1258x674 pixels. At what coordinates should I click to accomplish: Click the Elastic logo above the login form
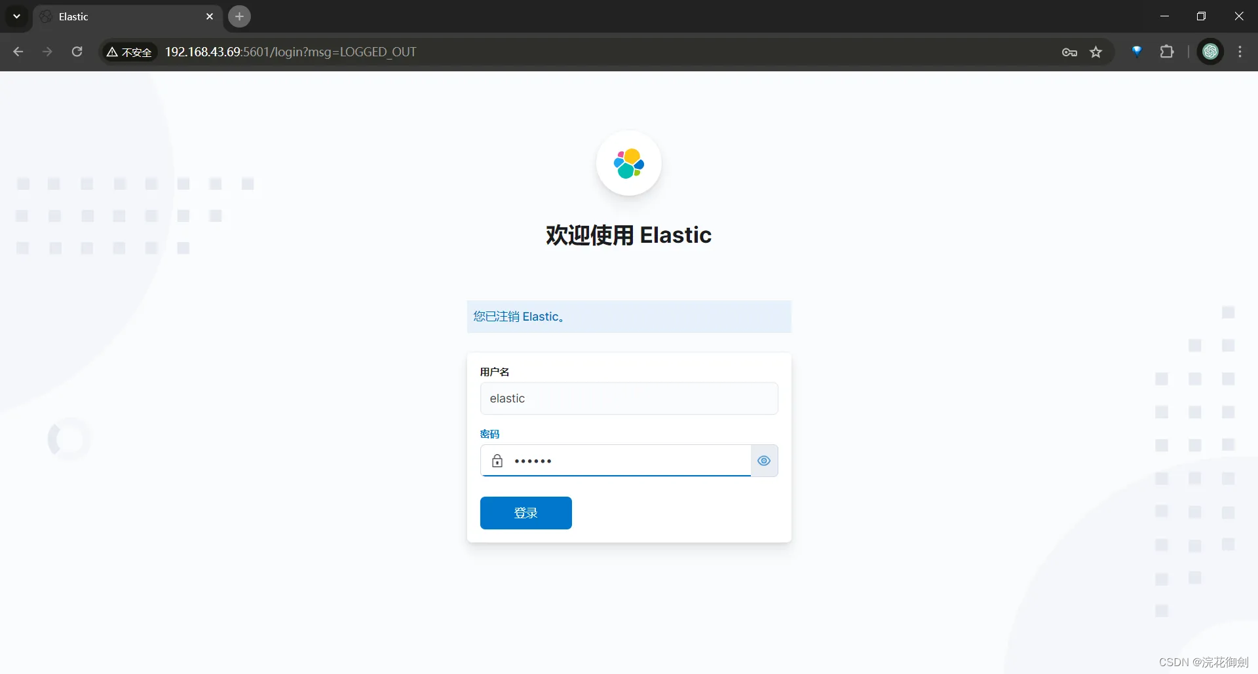coord(629,164)
